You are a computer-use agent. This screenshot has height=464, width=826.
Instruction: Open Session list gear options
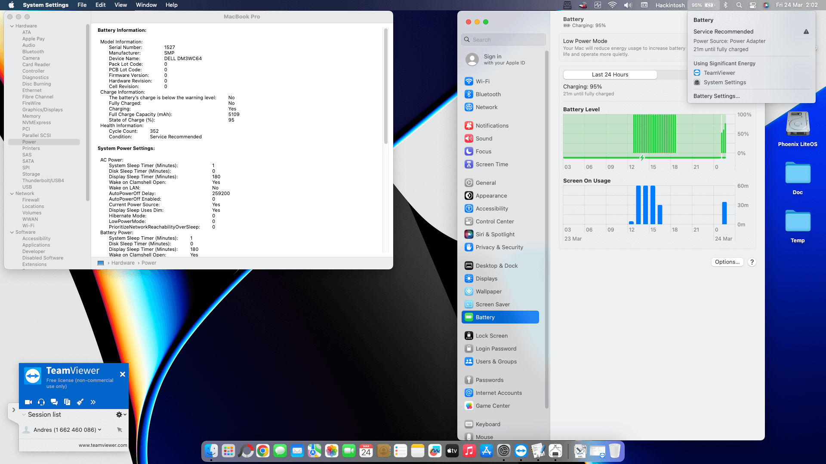coord(121,415)
